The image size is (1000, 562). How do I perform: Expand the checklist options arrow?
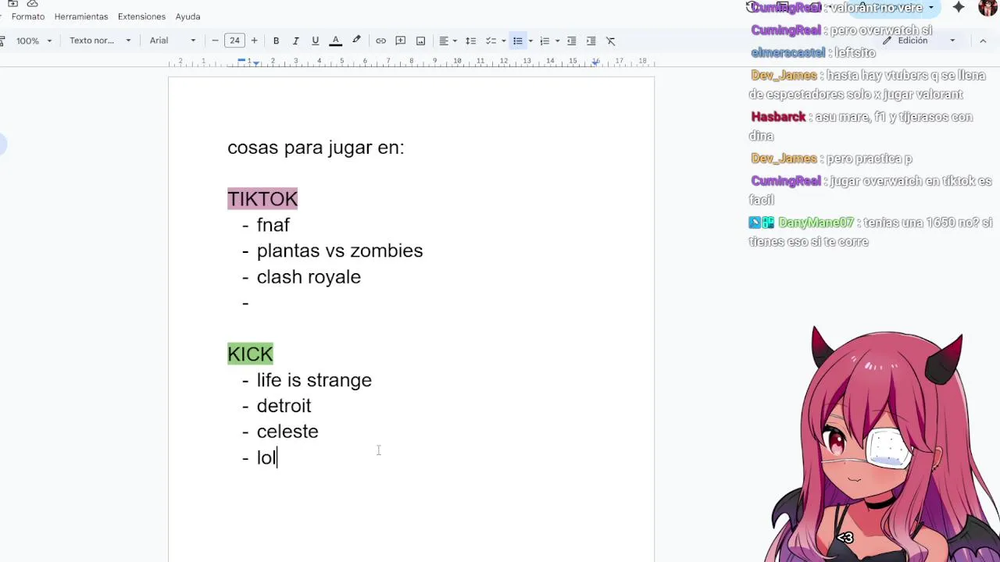tap(503, 41)
